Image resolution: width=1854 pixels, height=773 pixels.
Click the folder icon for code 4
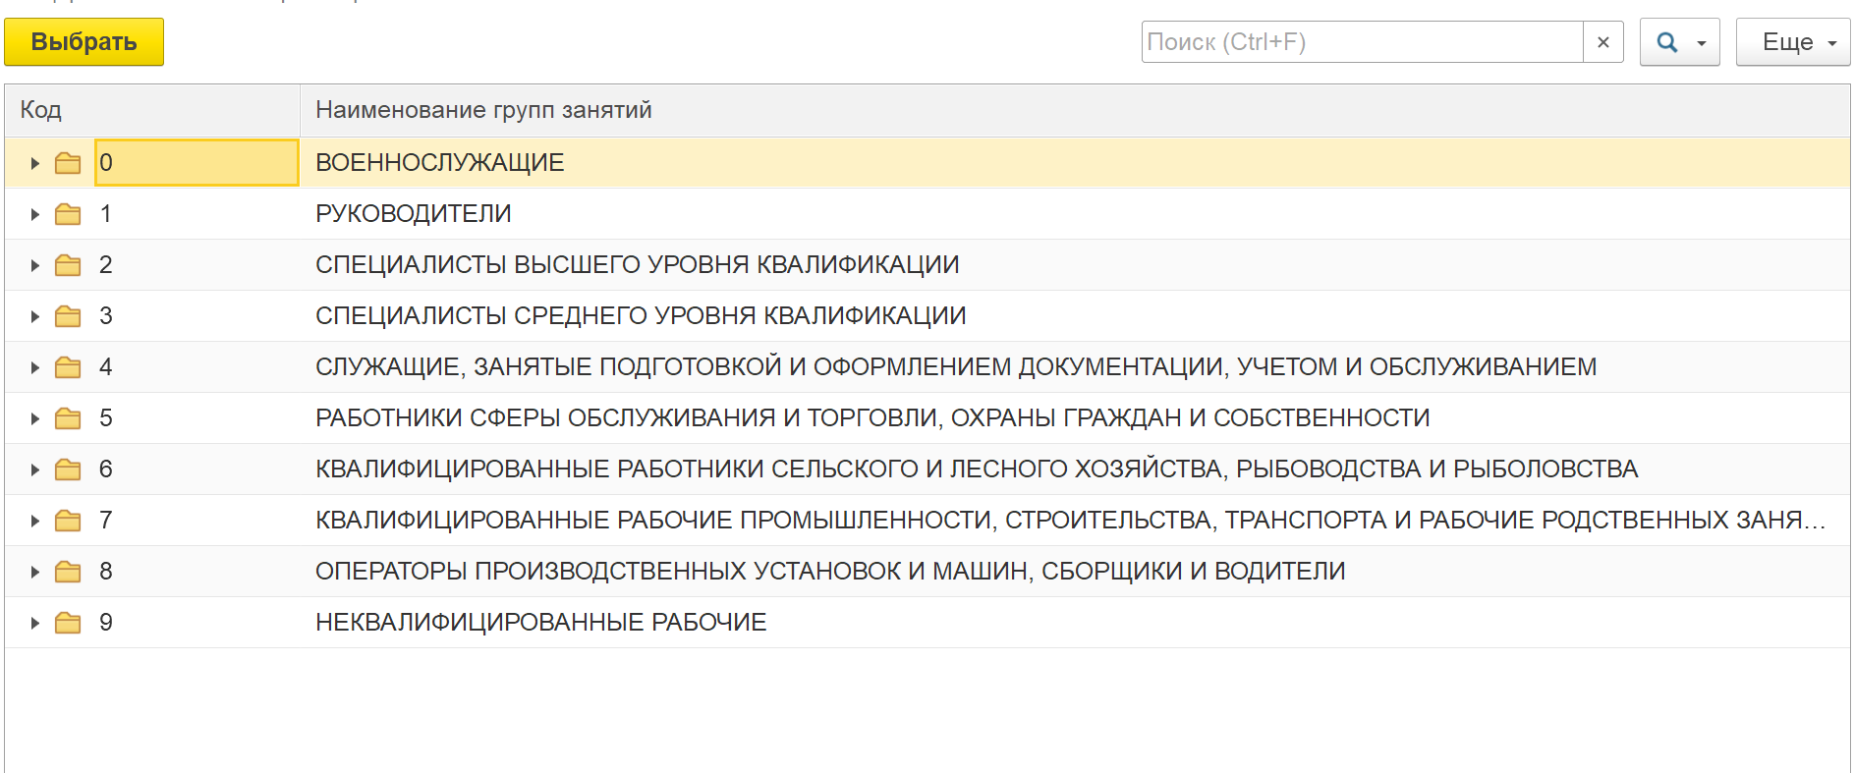click(68, 367)
